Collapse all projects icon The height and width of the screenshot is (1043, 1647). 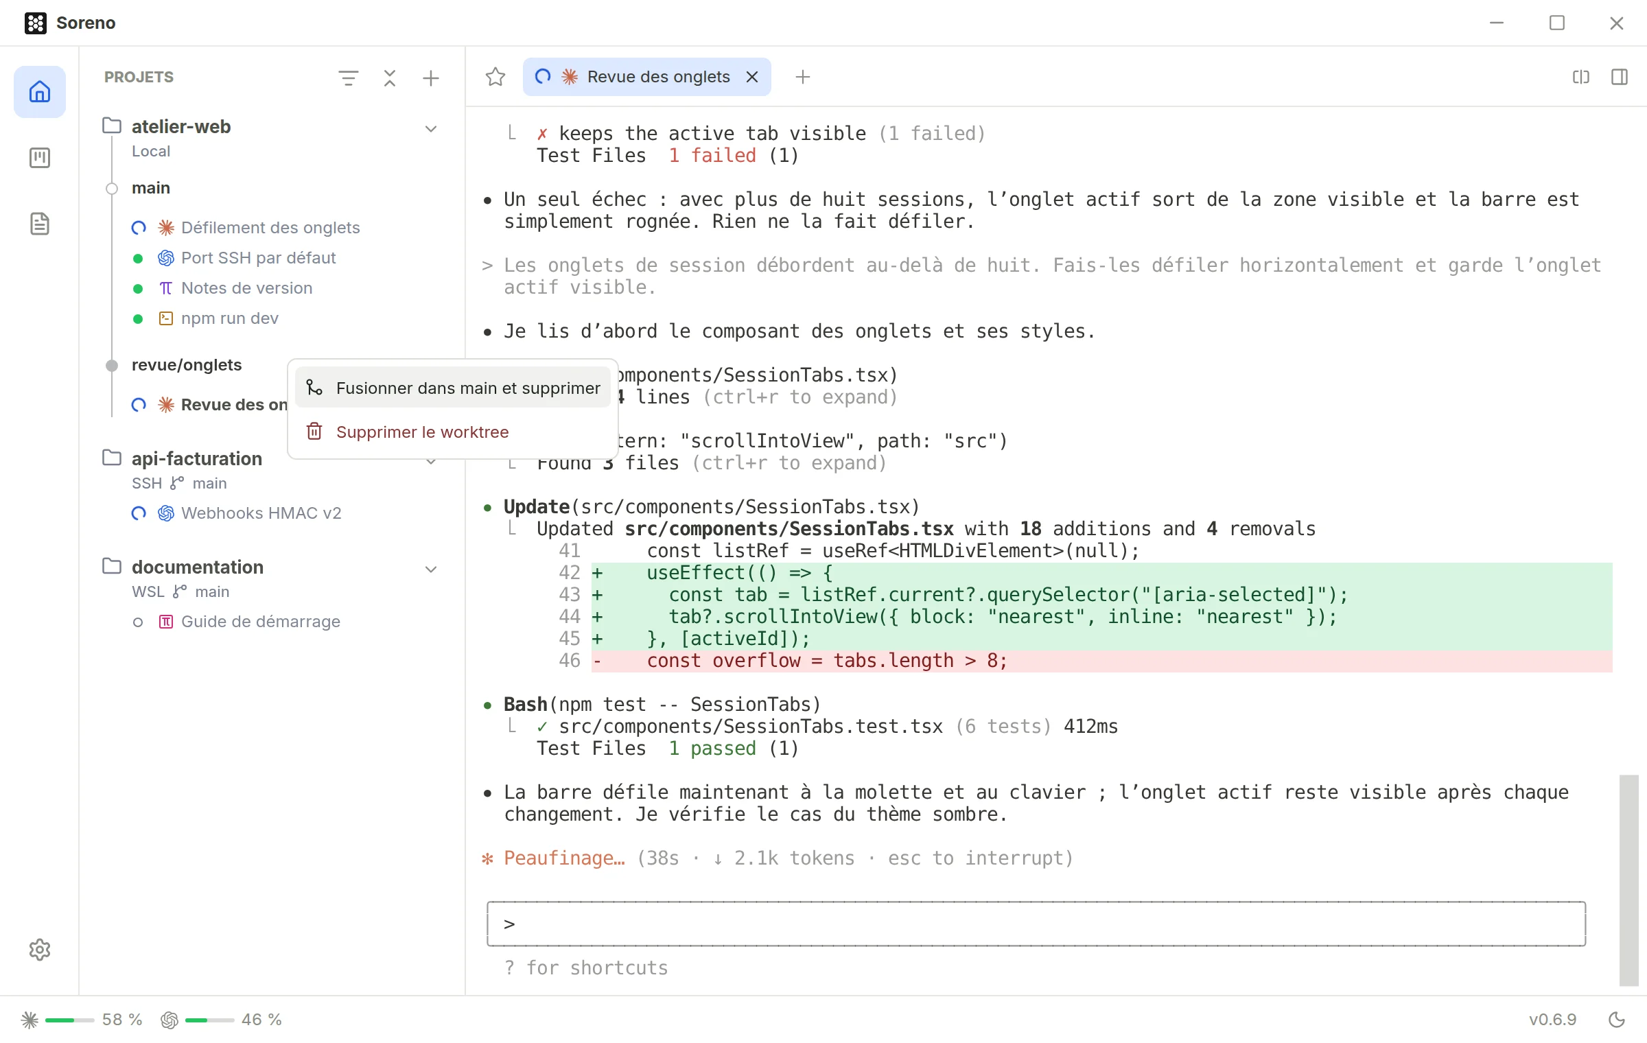pyautogui.click(x=390, y=78)
